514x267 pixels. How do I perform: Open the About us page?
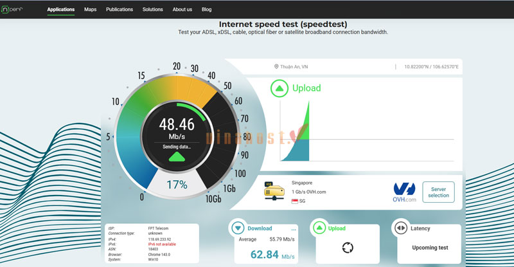click(x=182, y=10)
